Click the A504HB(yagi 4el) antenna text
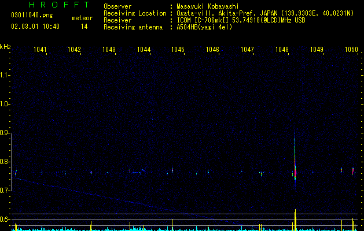The image size is (364, 231). pyautogui.click(x=204, y=27)
